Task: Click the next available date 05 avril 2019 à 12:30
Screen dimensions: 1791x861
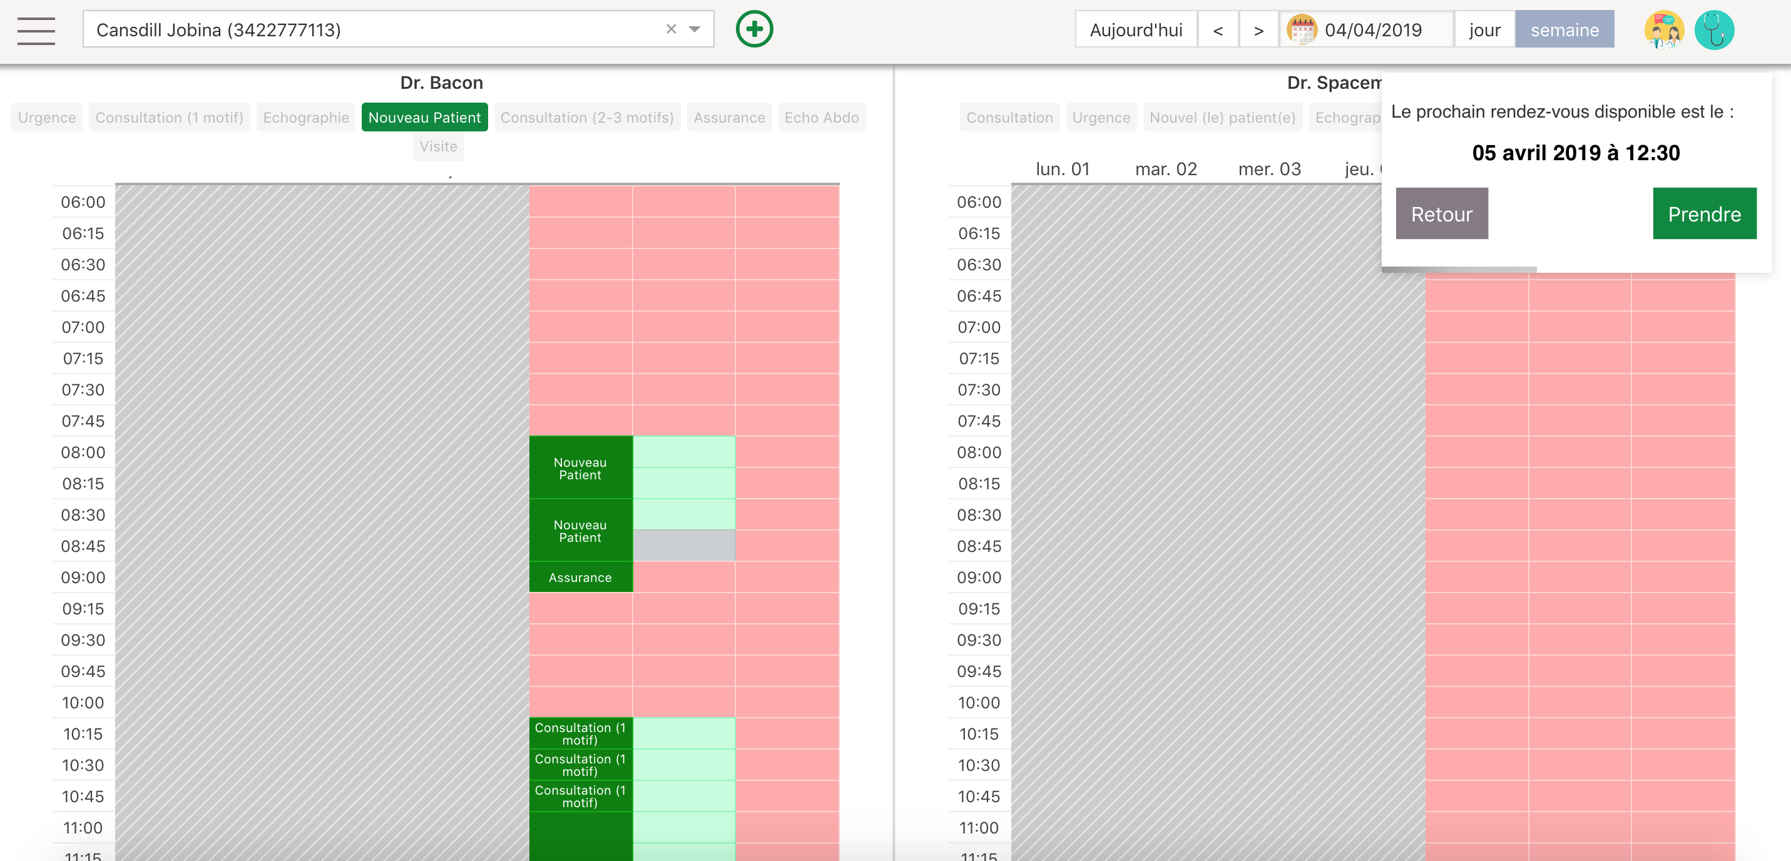Action: click(1576, 153)
